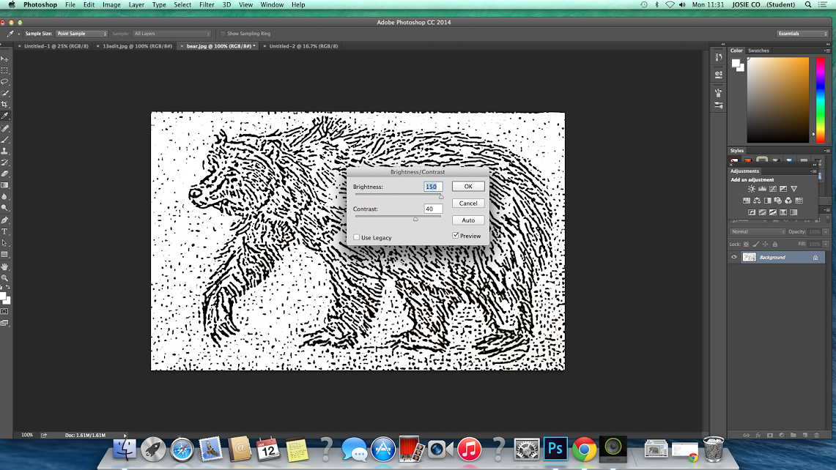This screenshot has height=470, width=836.
Task: Uncheck the Preview checkbox
Action: coord(455,236)
